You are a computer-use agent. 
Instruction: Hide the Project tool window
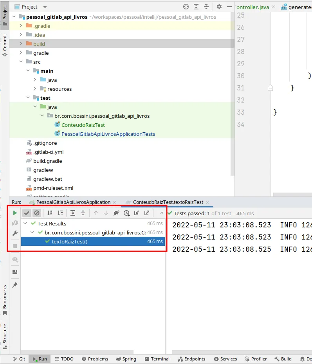(229, 7)
